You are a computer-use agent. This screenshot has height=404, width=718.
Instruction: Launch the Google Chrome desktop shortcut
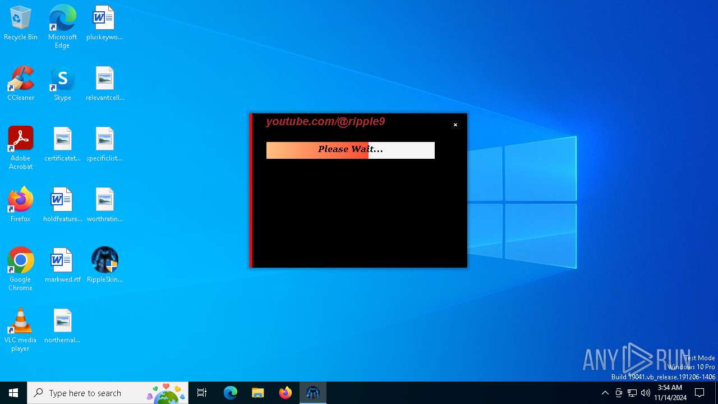click(x=21, y=269)
